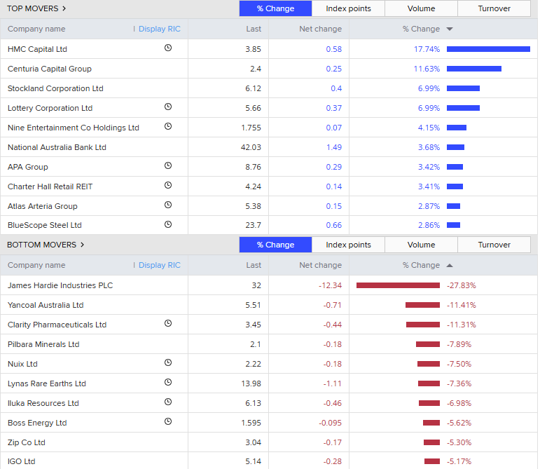
Task: Expand the BOTTOM MOVERS section chevron
Action: click(x=82, y=245)
